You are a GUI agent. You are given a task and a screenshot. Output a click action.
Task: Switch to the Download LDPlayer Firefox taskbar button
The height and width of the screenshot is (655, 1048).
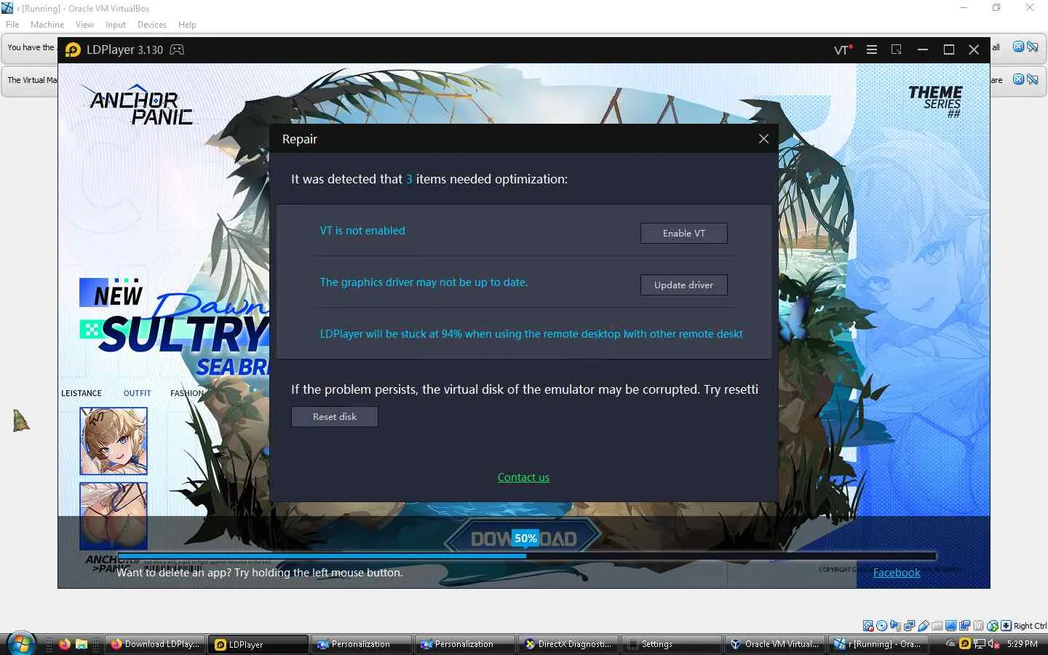coord(155,644)
